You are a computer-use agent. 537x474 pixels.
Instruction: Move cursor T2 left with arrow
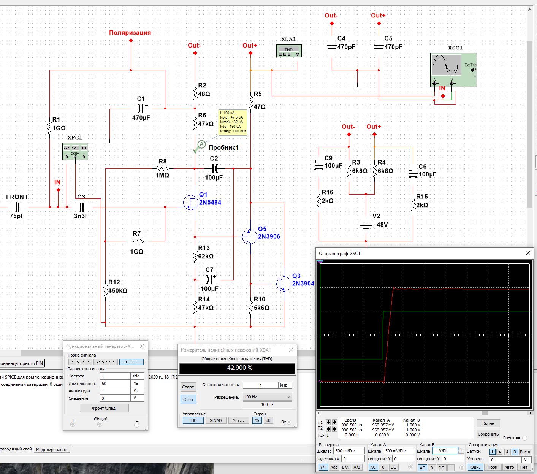[x=329, y=429]
